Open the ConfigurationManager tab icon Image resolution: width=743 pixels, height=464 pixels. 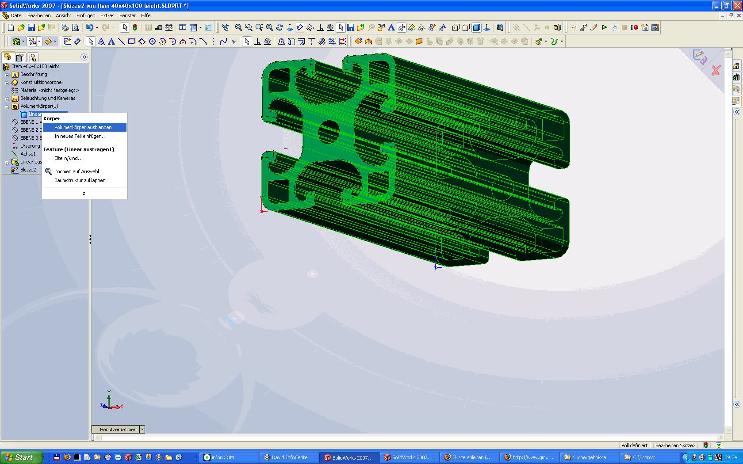tap(32, 57)
